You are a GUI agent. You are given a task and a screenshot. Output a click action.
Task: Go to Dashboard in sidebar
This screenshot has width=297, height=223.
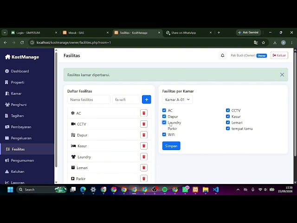click(x=27, y=71)
